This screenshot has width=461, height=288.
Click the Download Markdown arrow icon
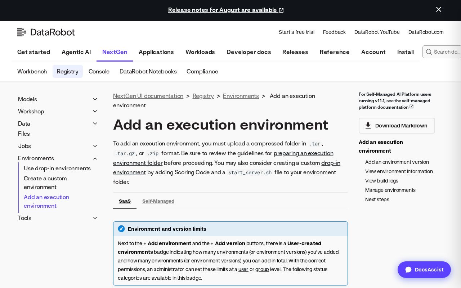tap(368, 126)
